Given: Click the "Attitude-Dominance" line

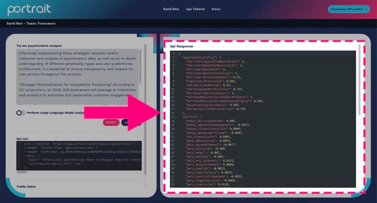Looking at the screenshot, I should (x=205, y=69).
